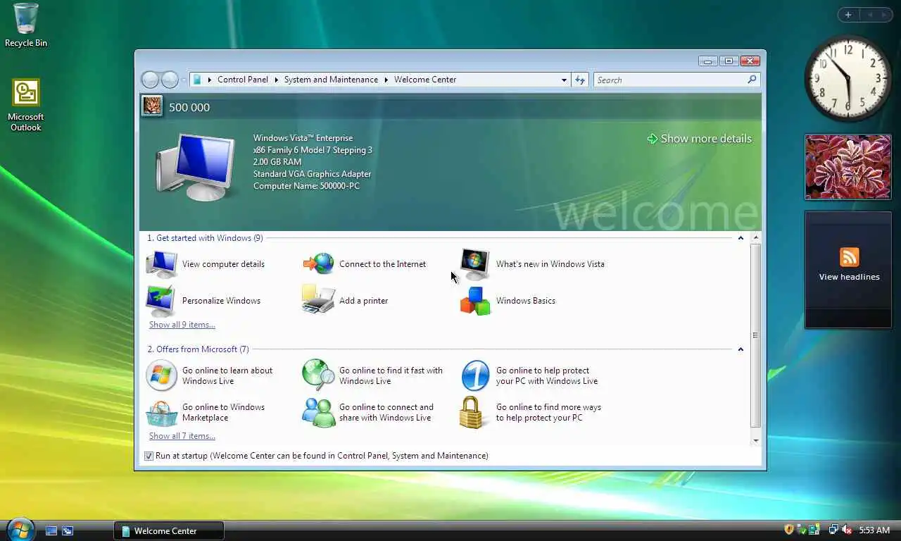Click Control Panel in the breadcrumb
901x541 pixels.
point(243,80)
